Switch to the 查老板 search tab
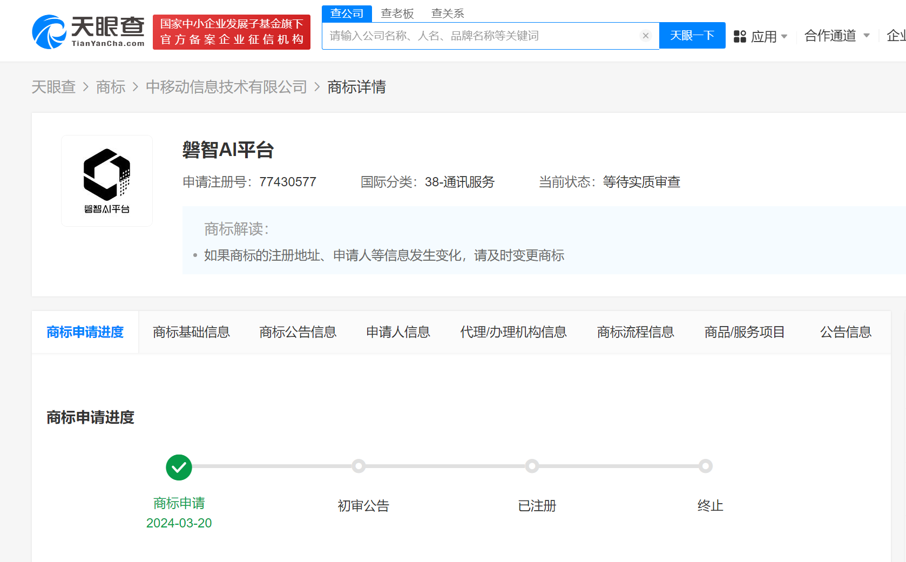906x562 pixels. 397,13
